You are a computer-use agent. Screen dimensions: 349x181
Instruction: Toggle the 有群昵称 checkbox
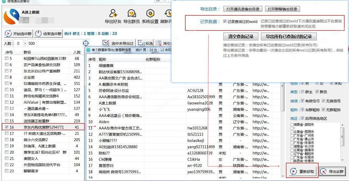point(302,110)
